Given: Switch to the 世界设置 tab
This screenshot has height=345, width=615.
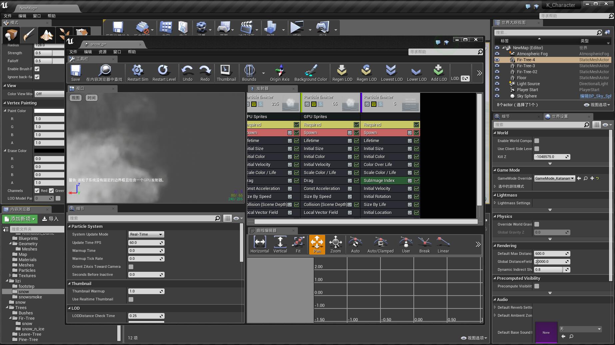Looking at the screenshot, I should pyautogui.click(x=559, y=116).
